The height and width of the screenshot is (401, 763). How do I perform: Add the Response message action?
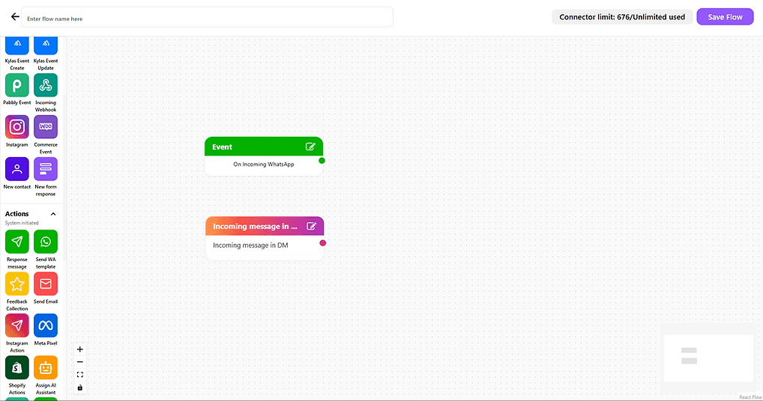tap(17, 242)
